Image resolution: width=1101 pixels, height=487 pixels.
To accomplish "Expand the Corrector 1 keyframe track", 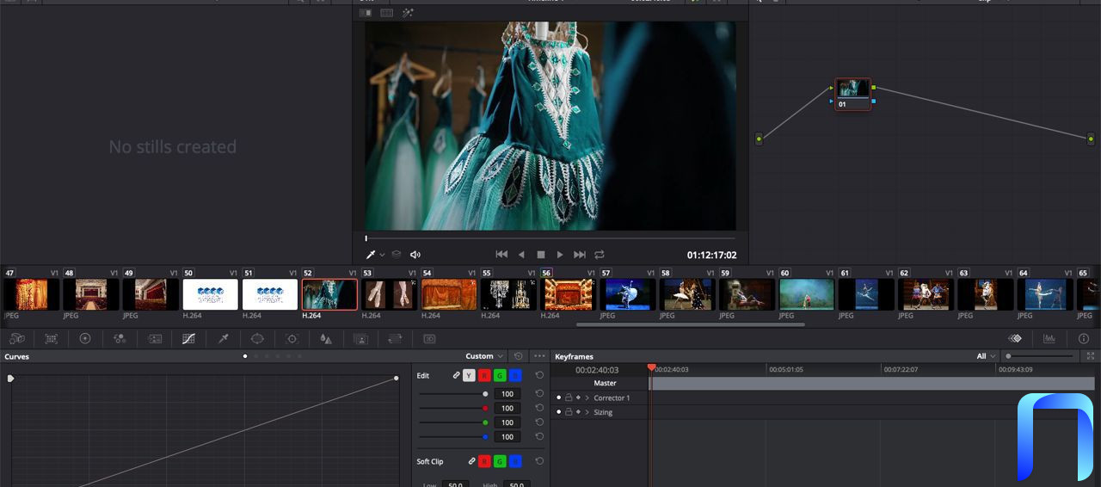I will click(x=587, y=398).
